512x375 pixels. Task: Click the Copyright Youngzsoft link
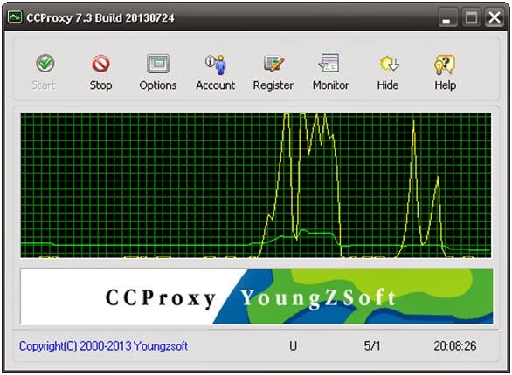pos(103,345)
